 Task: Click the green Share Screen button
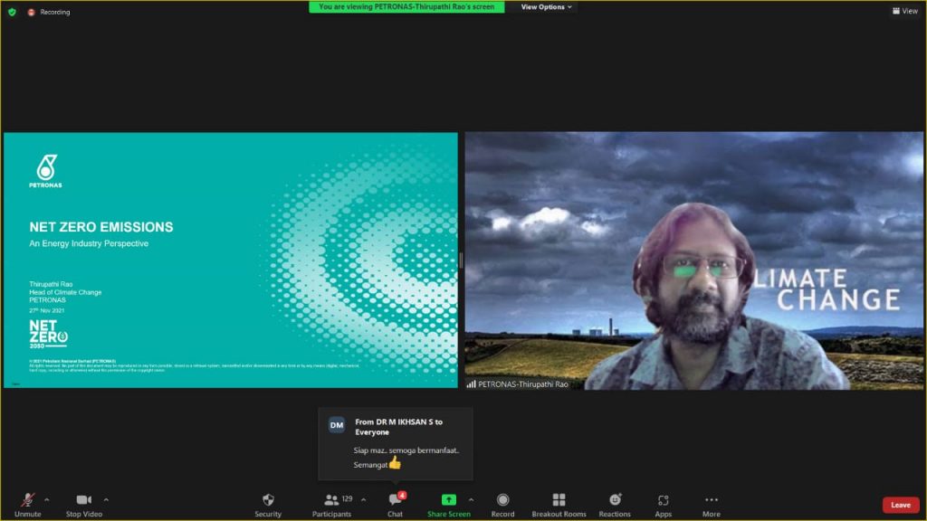pos(449,505)
